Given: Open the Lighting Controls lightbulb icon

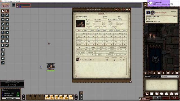Looking at the screenshot, I should pos(3,37).
